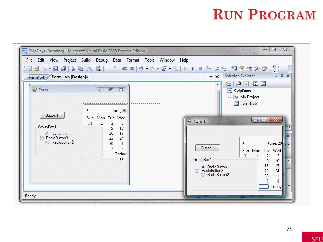Click the Start Debugging play icon

point(185,69)
